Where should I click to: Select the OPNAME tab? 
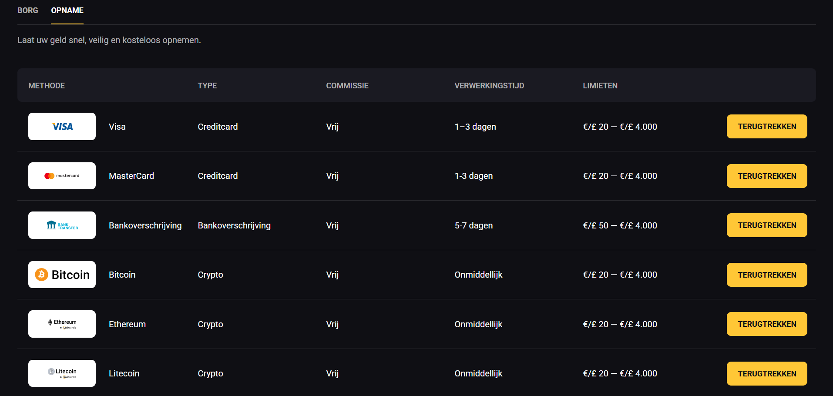pyautogui.click(x=67, y=10)
